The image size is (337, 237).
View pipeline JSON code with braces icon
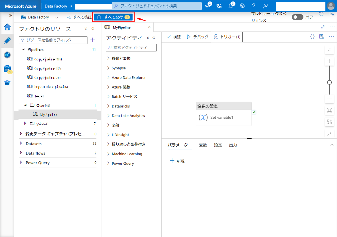(313, 37)
